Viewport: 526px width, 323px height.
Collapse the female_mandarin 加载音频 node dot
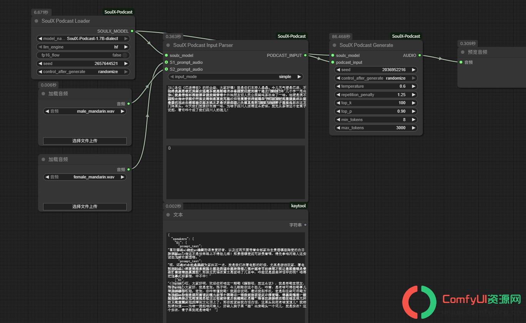[x=43, y=160]
